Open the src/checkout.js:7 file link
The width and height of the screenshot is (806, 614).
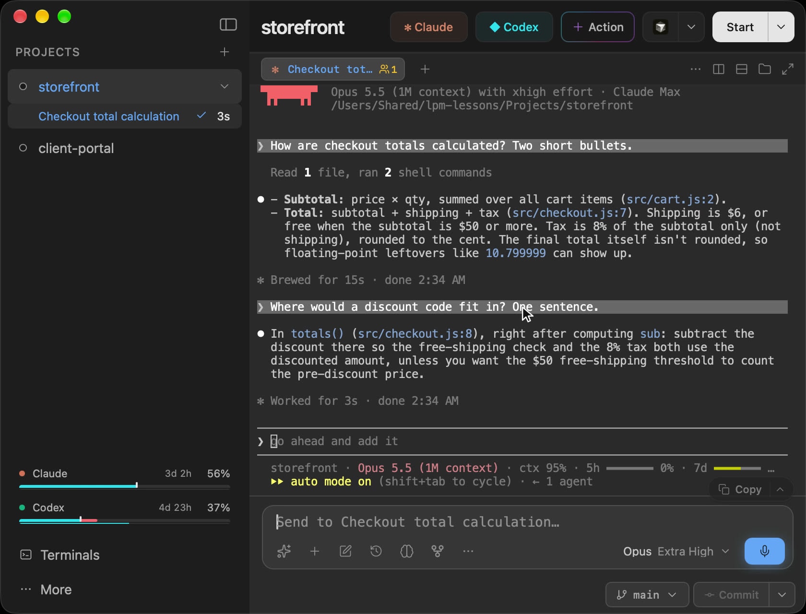click(x=569, y=213)
